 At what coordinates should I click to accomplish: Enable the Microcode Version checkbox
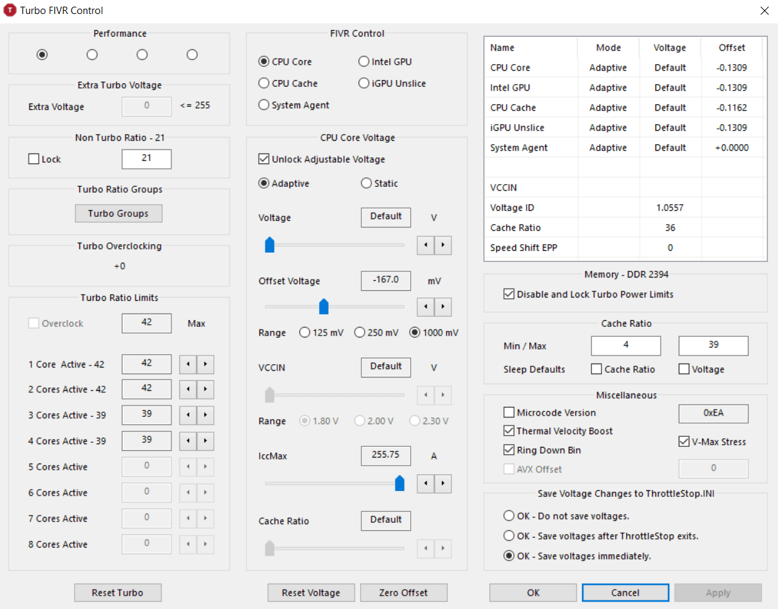(x=509, y=412)
